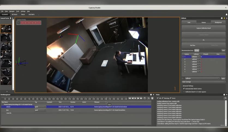Click the Set Floor button
Screen dimensions: 228x132
[x=193, y=45]
